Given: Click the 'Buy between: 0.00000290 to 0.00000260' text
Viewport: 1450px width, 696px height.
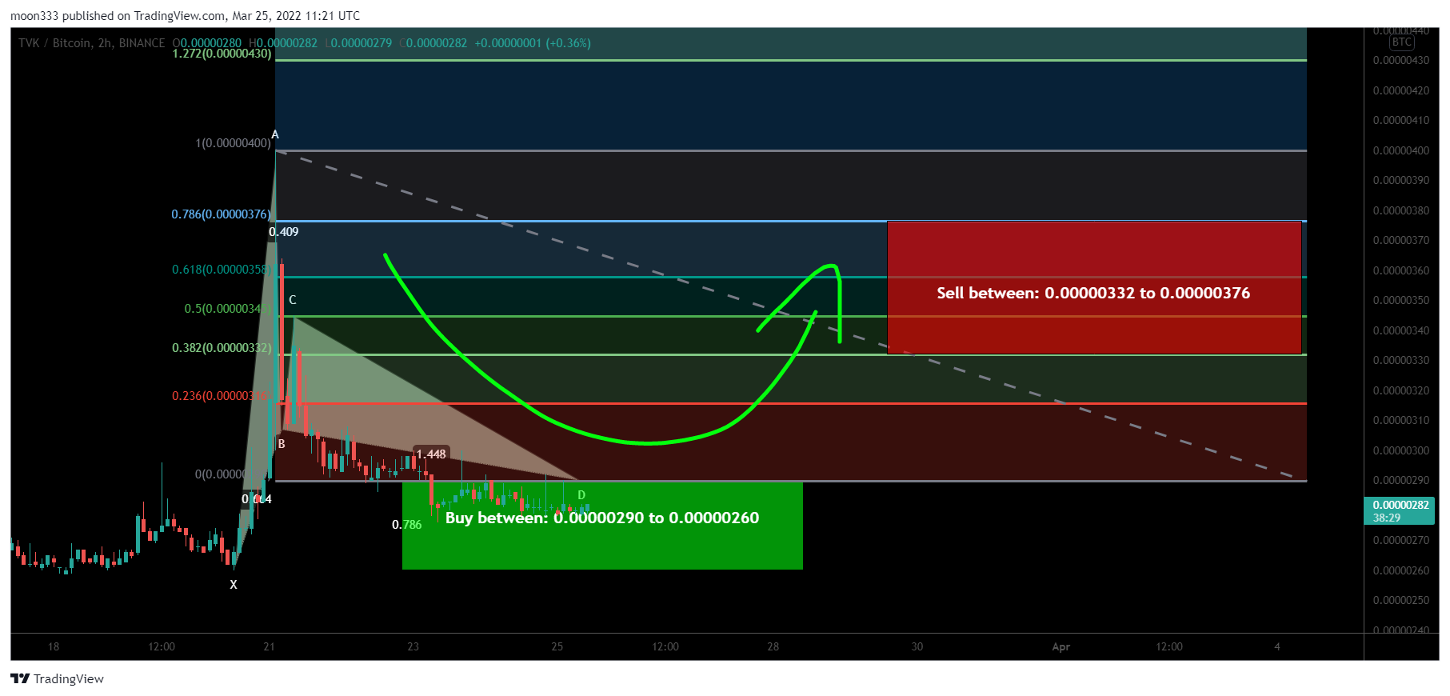Looking at the screenshot, I should [x=602, y=518].
